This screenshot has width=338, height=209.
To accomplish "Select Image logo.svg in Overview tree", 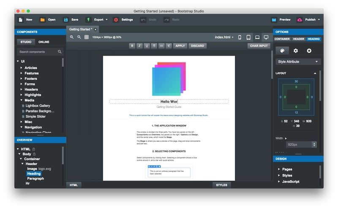I will click(x=39, y=169).
